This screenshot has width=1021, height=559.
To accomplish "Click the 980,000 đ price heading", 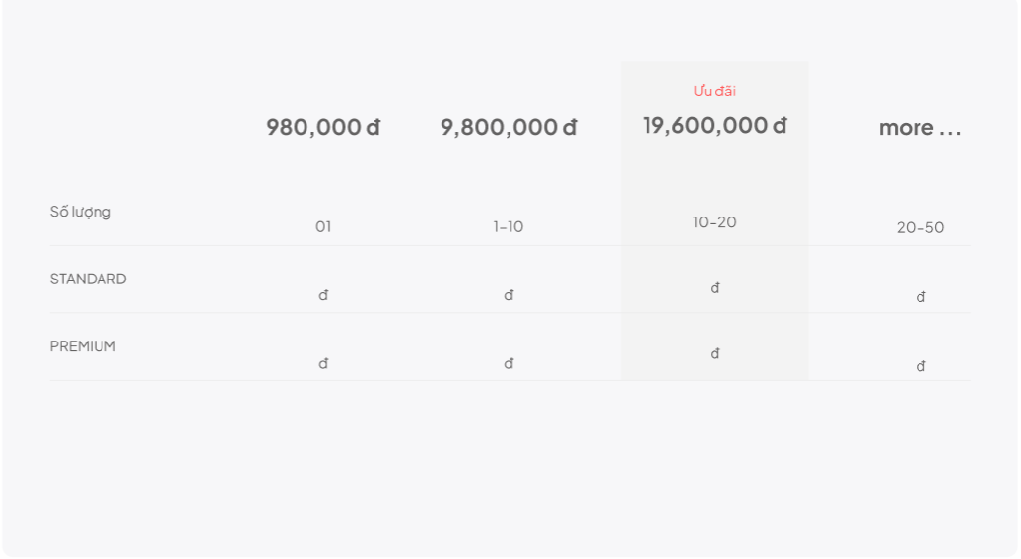I will (323, 128).
